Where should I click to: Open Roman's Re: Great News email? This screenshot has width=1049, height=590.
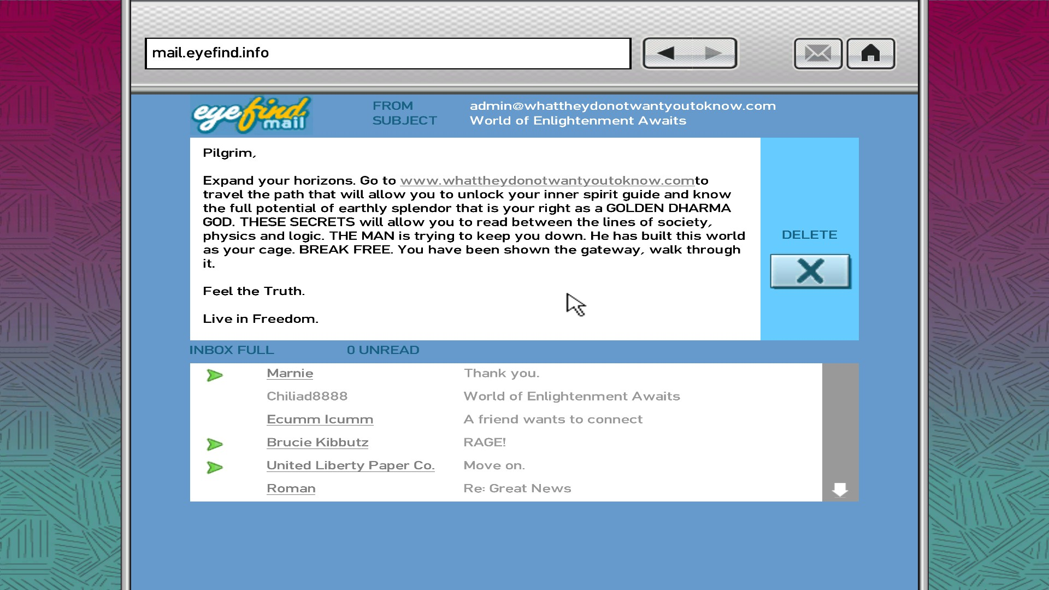[x=291, y=489]
